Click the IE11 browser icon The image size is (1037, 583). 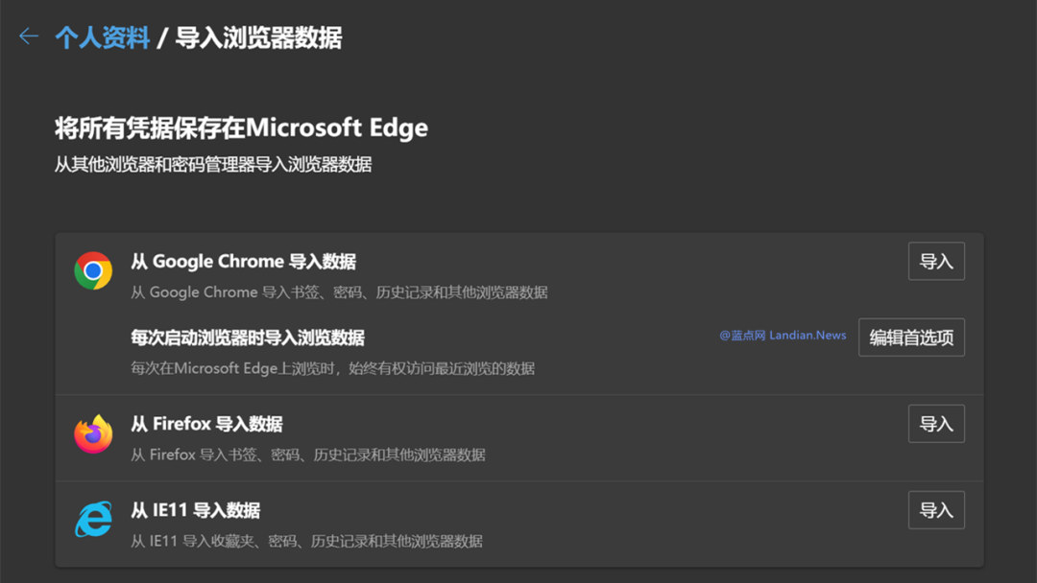[x=93, y=519]
